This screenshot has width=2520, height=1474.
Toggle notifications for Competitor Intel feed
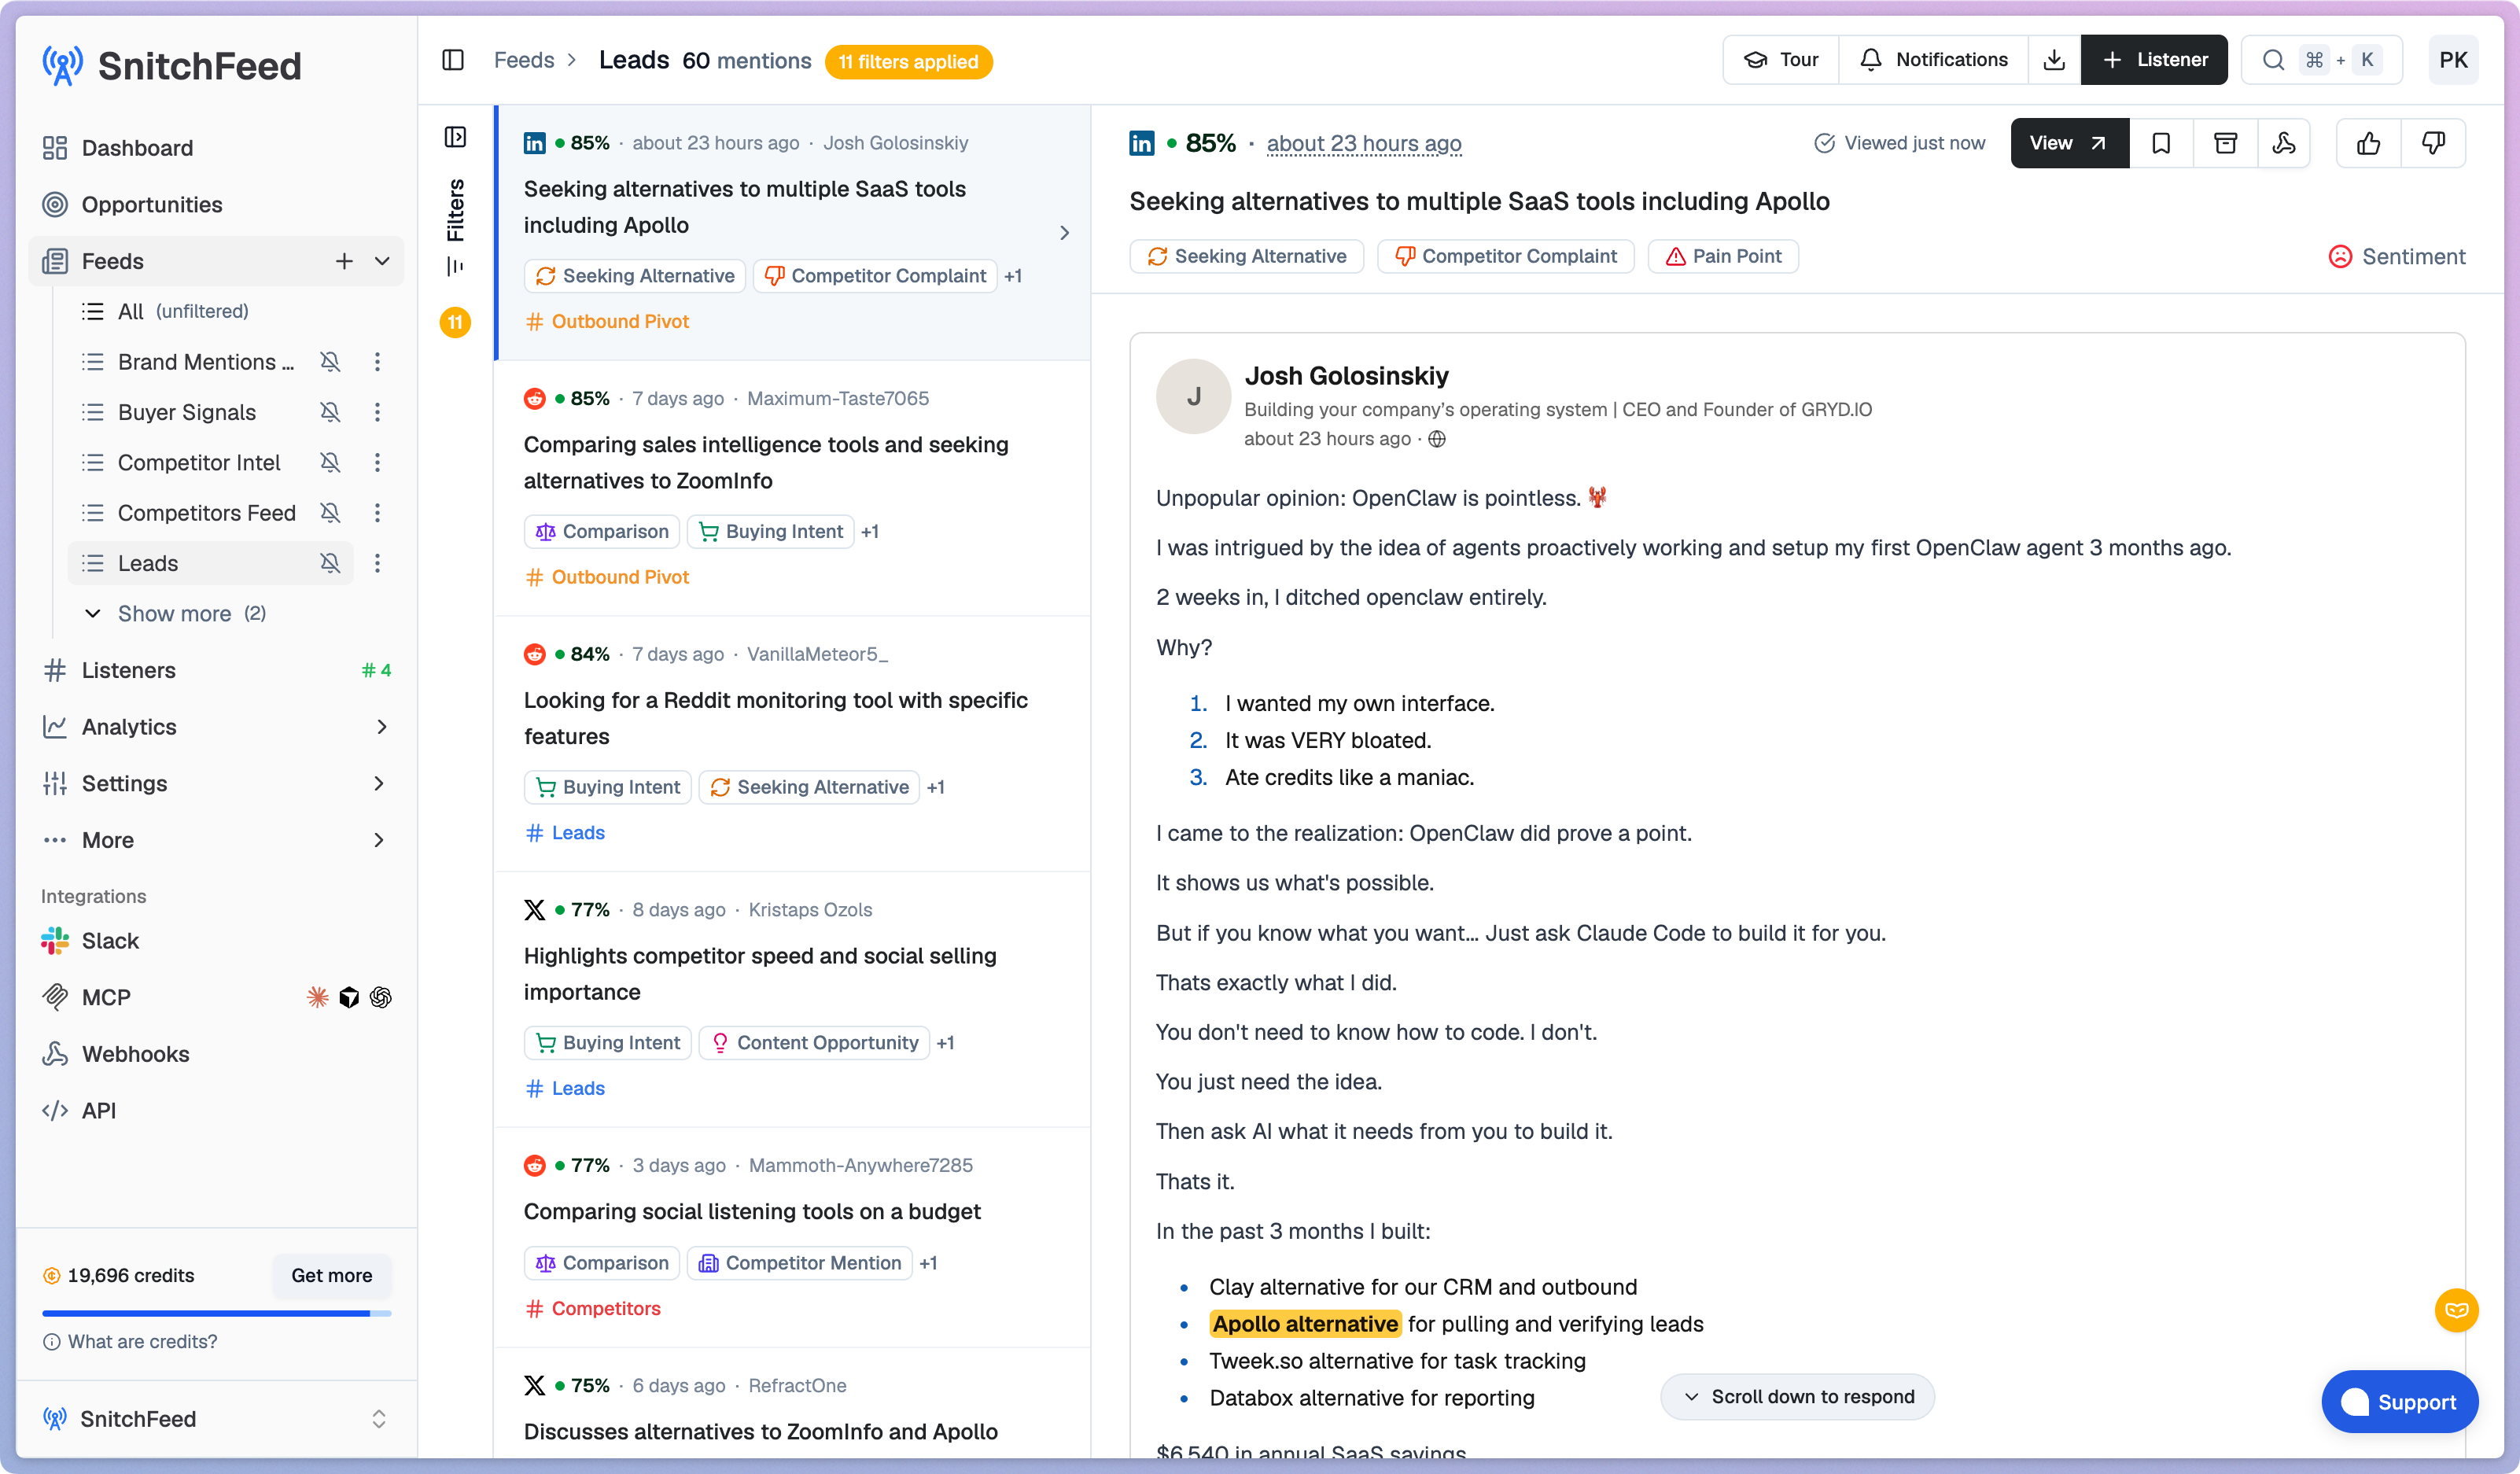330,463
